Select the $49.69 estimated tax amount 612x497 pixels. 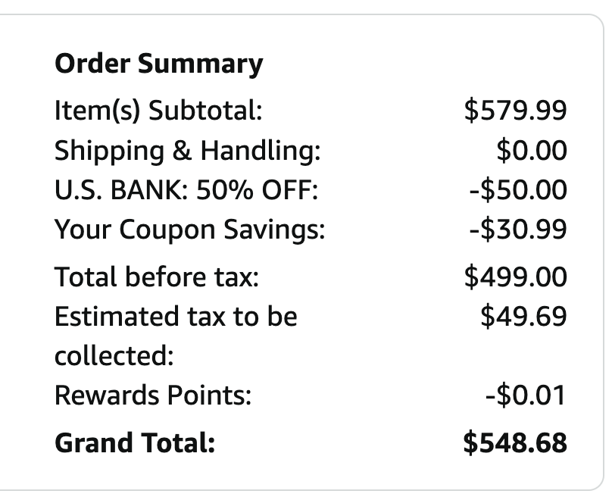coord(523,316)
